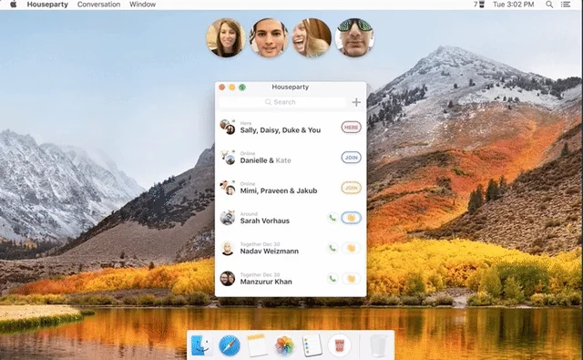Image resolution: width=583 pixels, height=360 pixels.
Task: Open the Apple menu
Action: [14, 5]
